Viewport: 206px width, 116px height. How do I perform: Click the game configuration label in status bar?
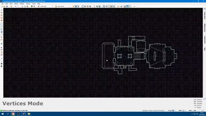pos(153,111)
